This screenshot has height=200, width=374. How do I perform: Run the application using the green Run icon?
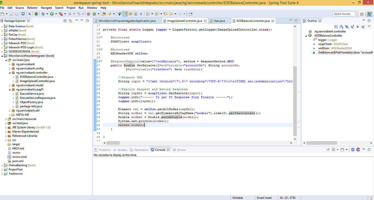52,14
